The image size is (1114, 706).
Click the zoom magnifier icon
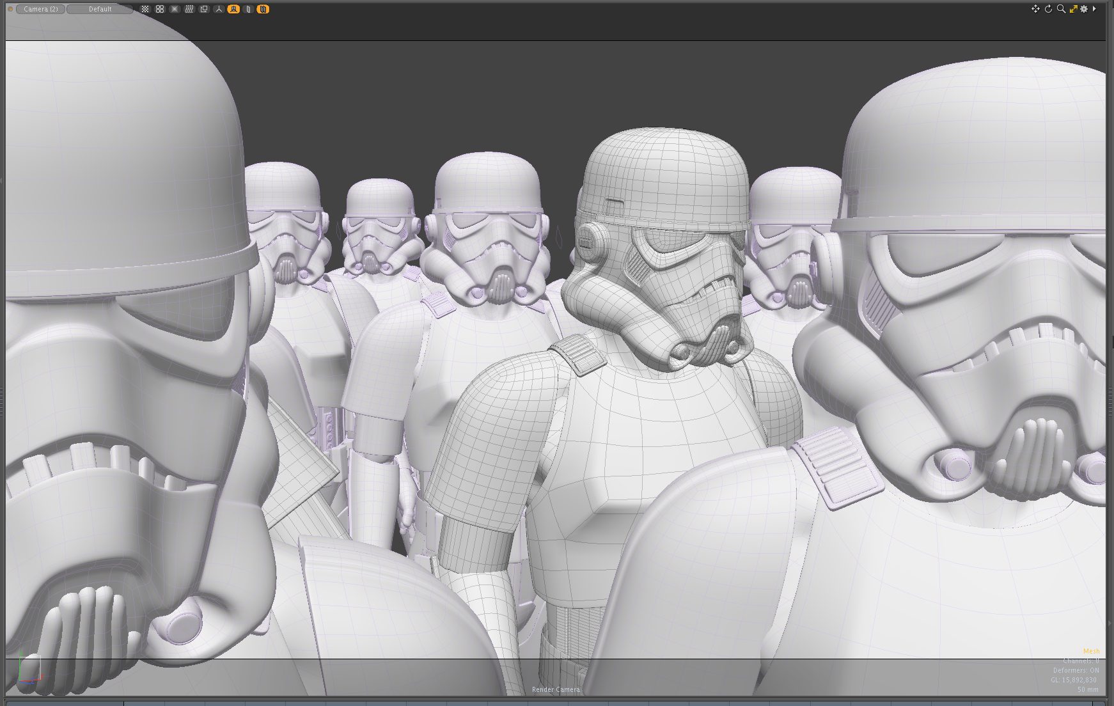(x=1061, y=9)
